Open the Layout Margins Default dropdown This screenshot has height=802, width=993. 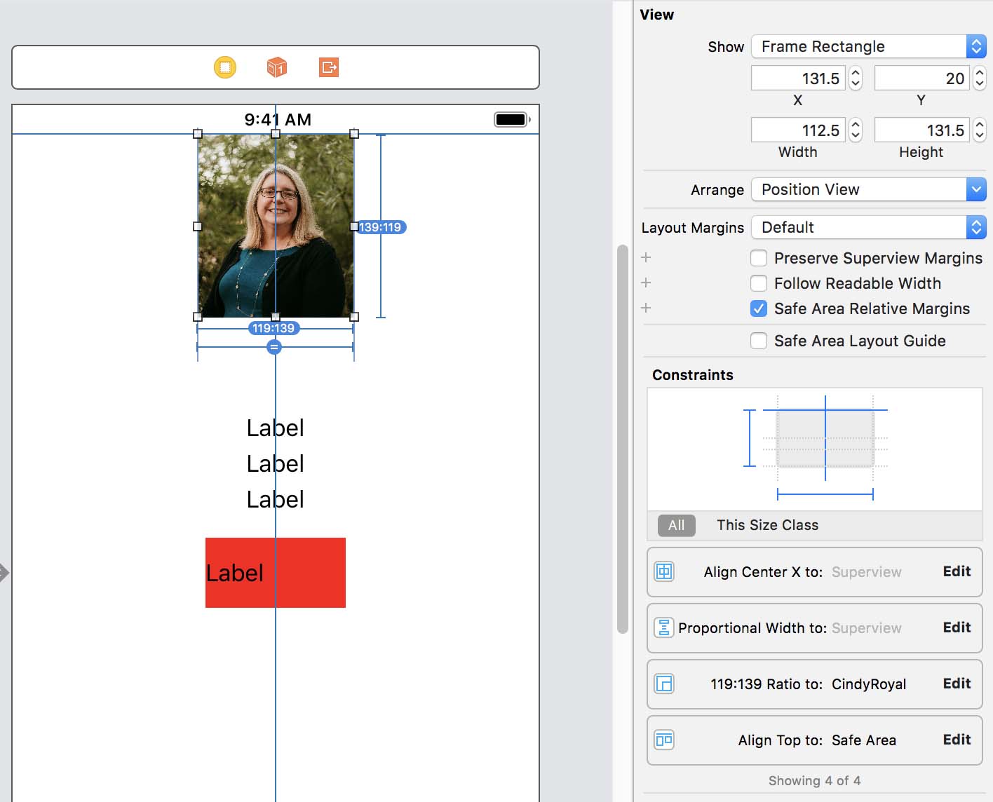[868, 227]
